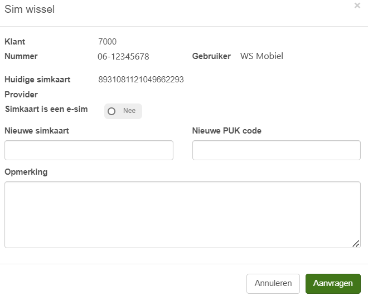Click the Nieuwe simkaart label
The height and width of the screenshot is (301, 368).
click(37, 131)
